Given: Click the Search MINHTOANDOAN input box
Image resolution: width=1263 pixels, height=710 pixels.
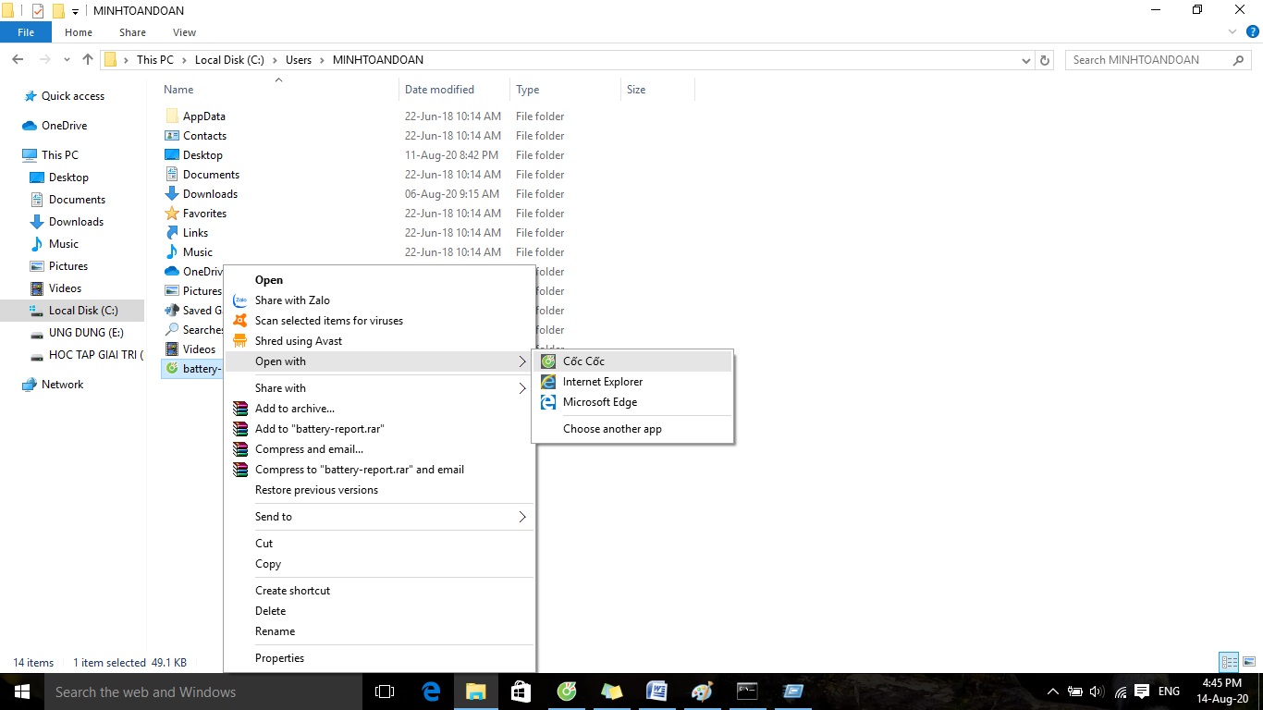Looking at the screenshot, I should tap(1147, 60).
